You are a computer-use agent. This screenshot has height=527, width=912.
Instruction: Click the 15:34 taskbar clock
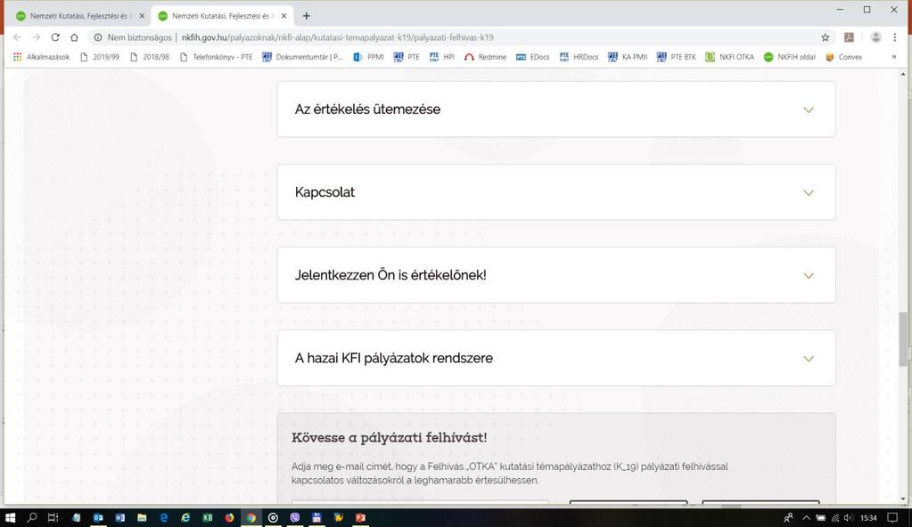(868, 518)
